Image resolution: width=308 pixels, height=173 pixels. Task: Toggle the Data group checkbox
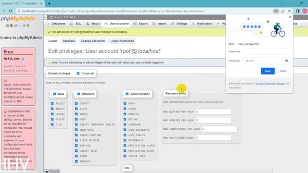54,94
